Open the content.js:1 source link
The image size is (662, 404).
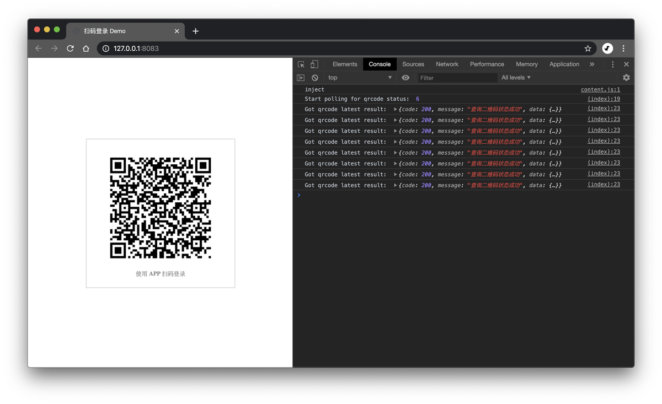point(600,89)
